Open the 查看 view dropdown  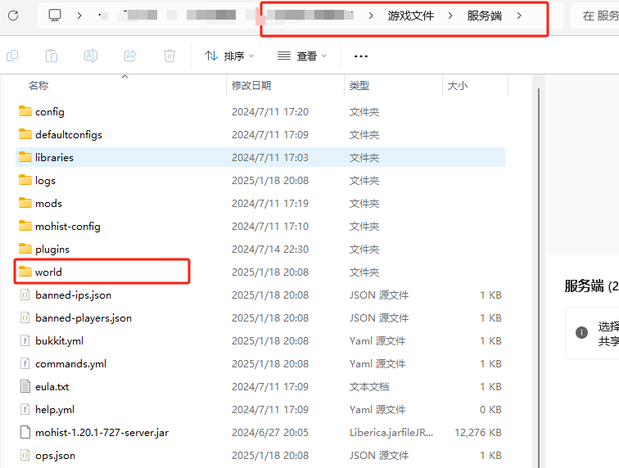click(302, 56)
